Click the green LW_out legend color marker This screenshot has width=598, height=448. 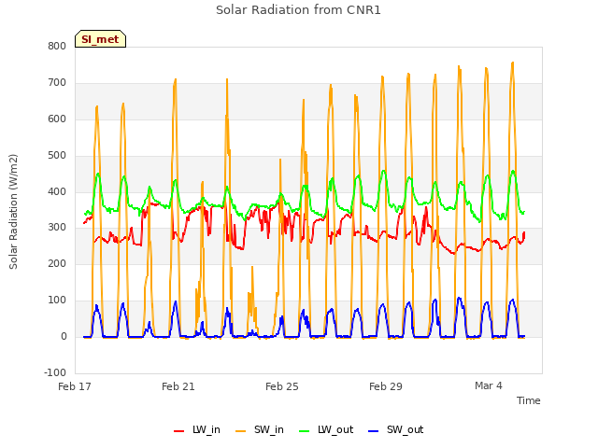click(x=305, y=431)
